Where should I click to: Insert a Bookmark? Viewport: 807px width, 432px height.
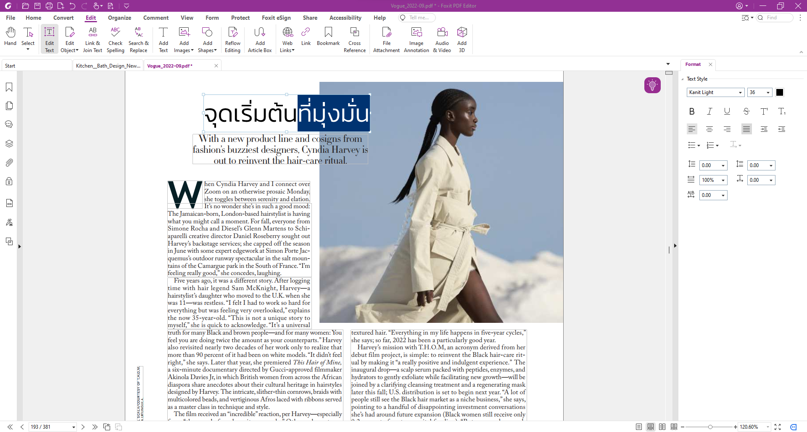pyautogui.click(x=328, y=38)
